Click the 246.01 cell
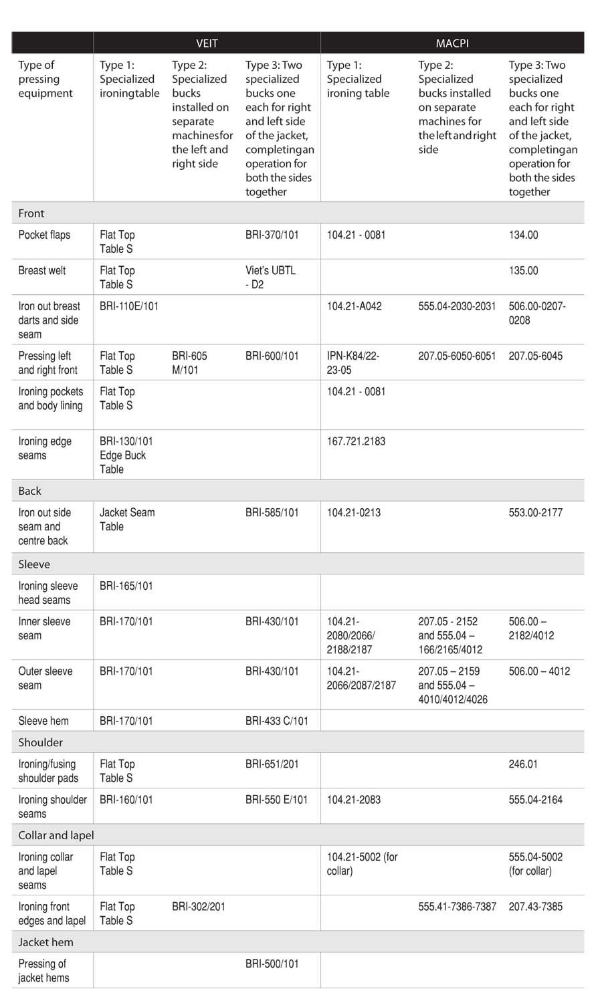This screenshot has width=602, height=989. click(523, 764)
